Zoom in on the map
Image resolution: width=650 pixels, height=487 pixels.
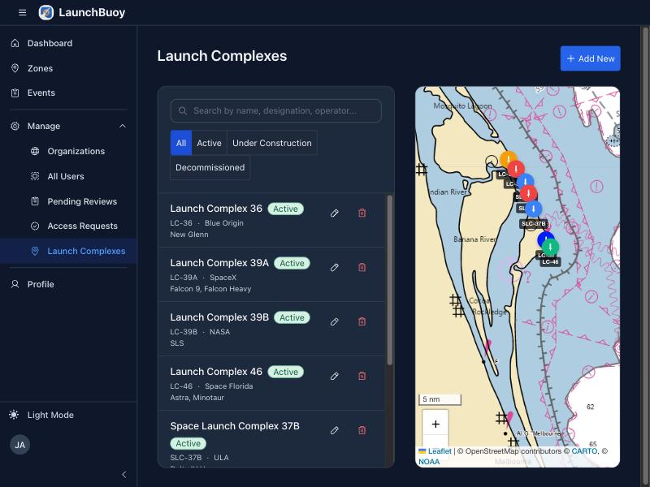click(435, 424)
